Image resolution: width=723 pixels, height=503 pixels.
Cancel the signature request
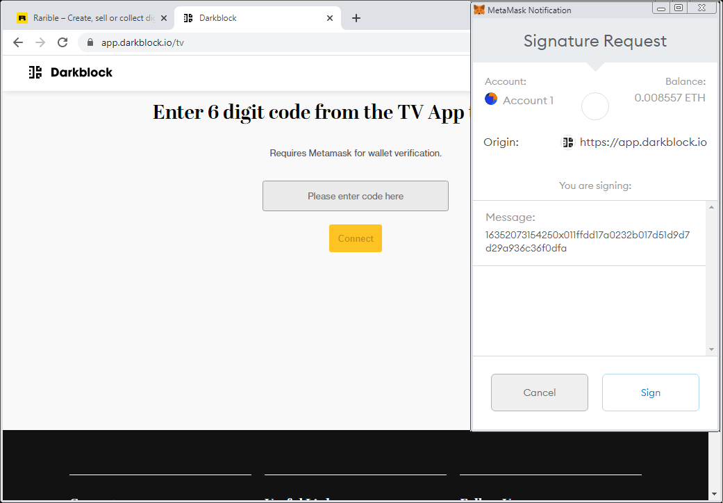point(540,393)
